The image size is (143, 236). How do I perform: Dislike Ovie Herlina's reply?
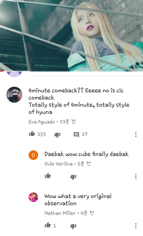pyautogui.click(x=73, y=177)
